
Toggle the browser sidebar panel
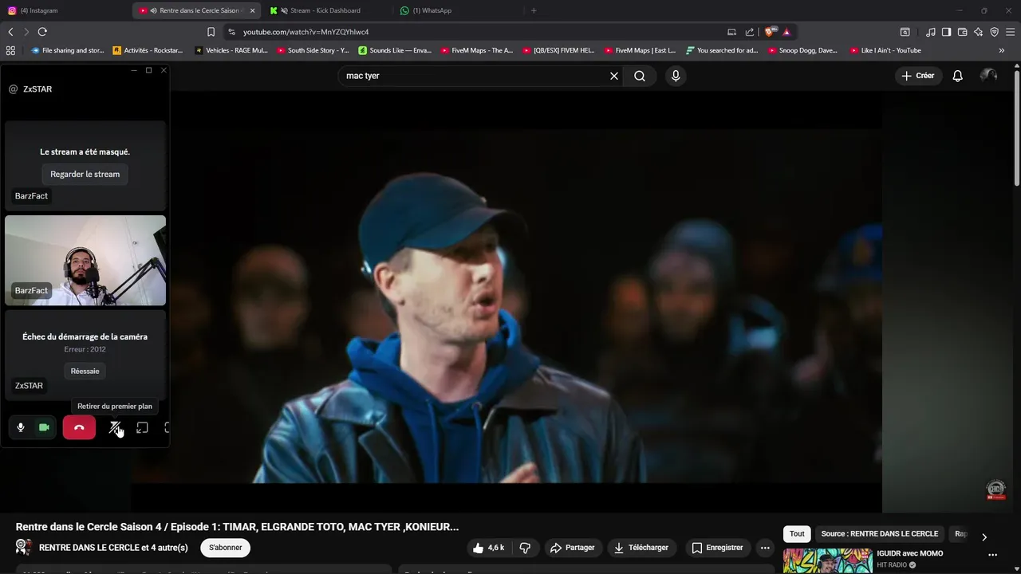pos(946,32)
